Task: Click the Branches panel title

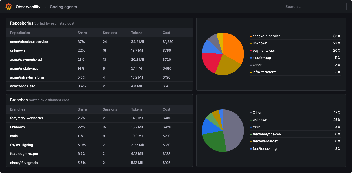Action: point(19,100)
